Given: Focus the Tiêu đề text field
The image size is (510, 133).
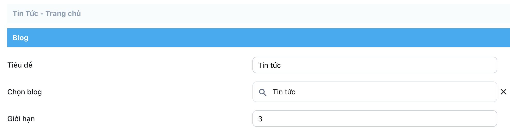Looking at the screenshot, I should click(374, 65).
